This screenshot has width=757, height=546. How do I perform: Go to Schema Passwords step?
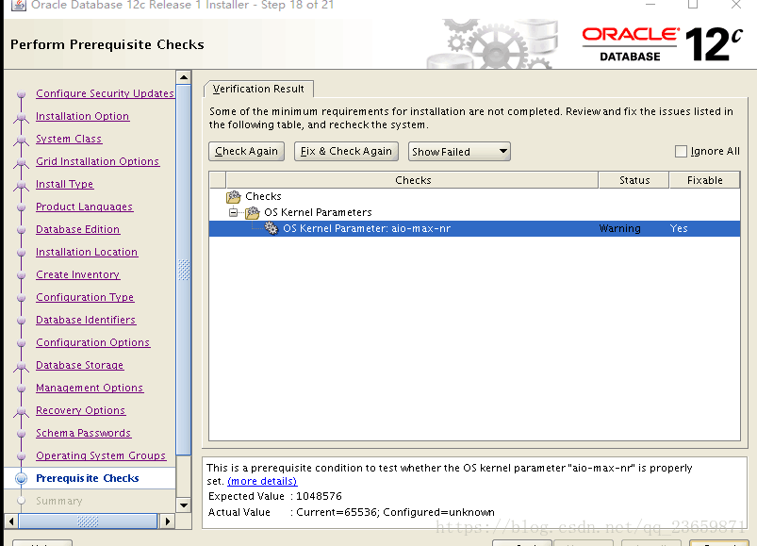(84, 433)
